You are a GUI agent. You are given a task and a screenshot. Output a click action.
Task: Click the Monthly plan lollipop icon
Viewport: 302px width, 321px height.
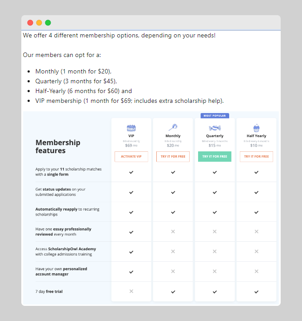173,128
